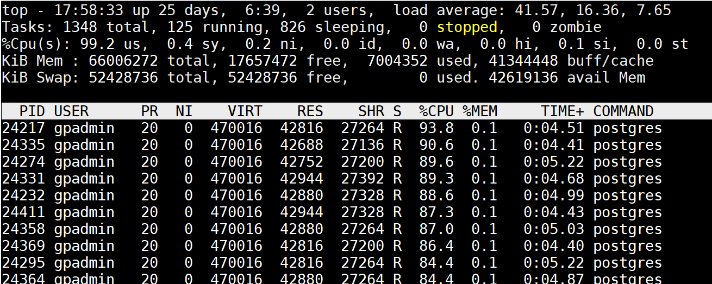The image size is (712, 284).
Task: Click the yellow 'stopped' text
Action: (x=467, y=27)
